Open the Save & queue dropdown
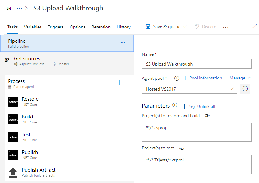This screenshot has width=259, height=183. tap(185, 27)
